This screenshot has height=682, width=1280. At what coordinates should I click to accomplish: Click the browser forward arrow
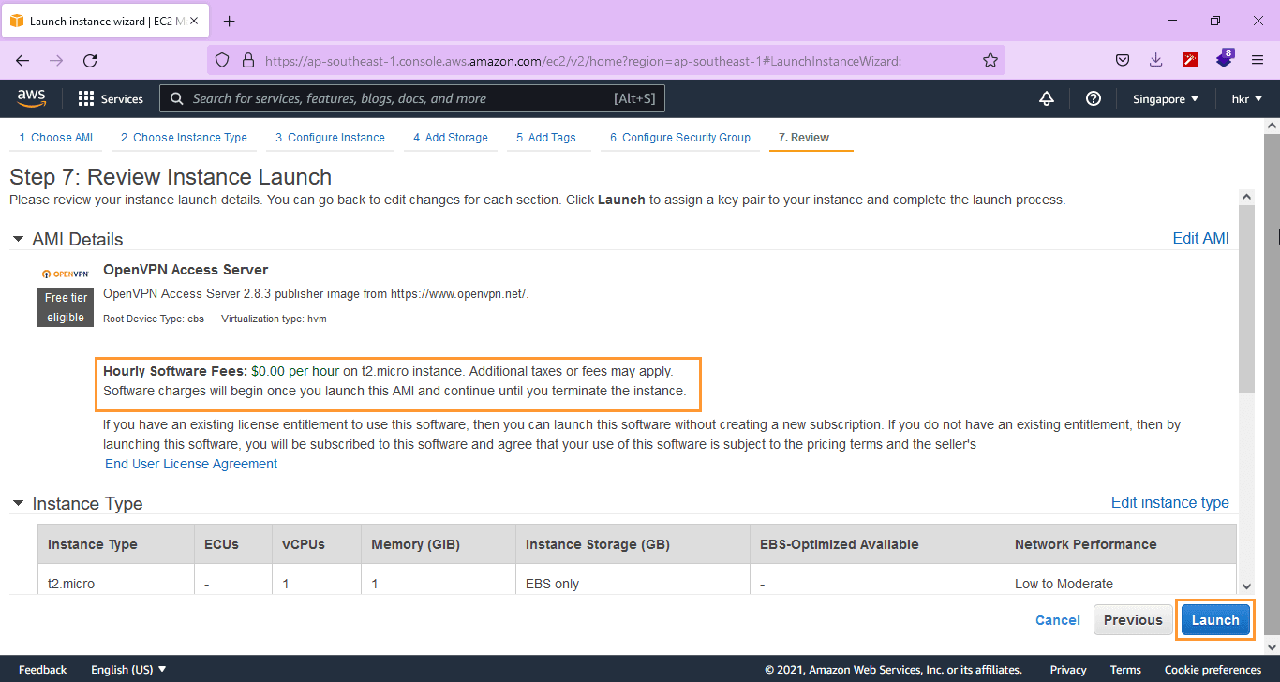(56, 61)
